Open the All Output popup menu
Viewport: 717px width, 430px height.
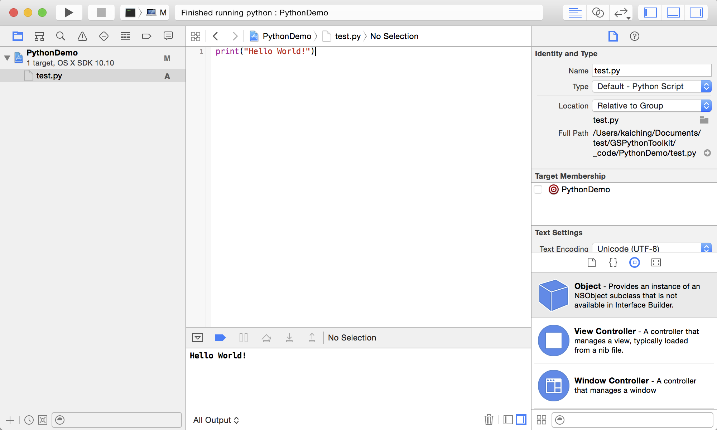[216, 420]
